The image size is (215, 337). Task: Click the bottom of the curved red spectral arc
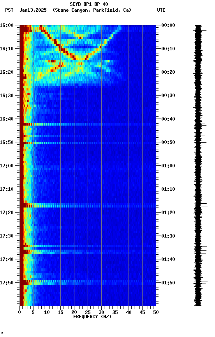click(80, 59)
